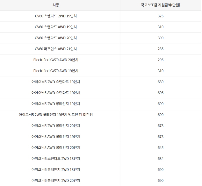The height and width of the screenshot is (186, 202).
Task: Select 아이오닉5 2WD 스탠다드 19인치 row
Action: coord(100,82)
